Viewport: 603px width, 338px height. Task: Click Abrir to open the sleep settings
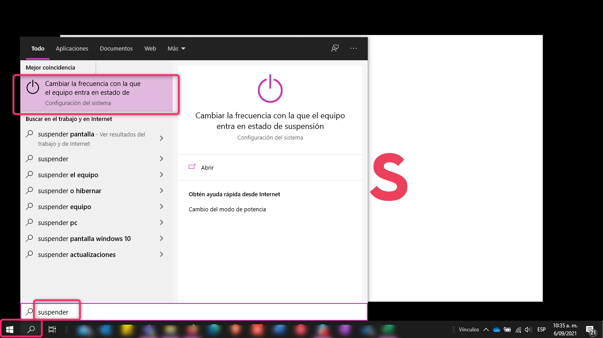(207, 167)
